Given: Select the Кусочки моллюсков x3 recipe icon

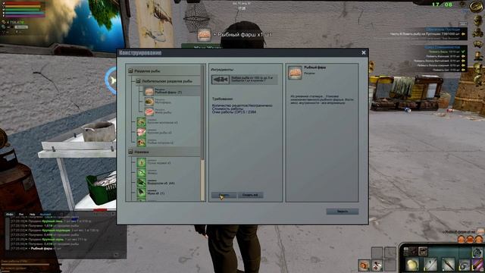Looking at the screenshot, I should (x=142, y=121).
